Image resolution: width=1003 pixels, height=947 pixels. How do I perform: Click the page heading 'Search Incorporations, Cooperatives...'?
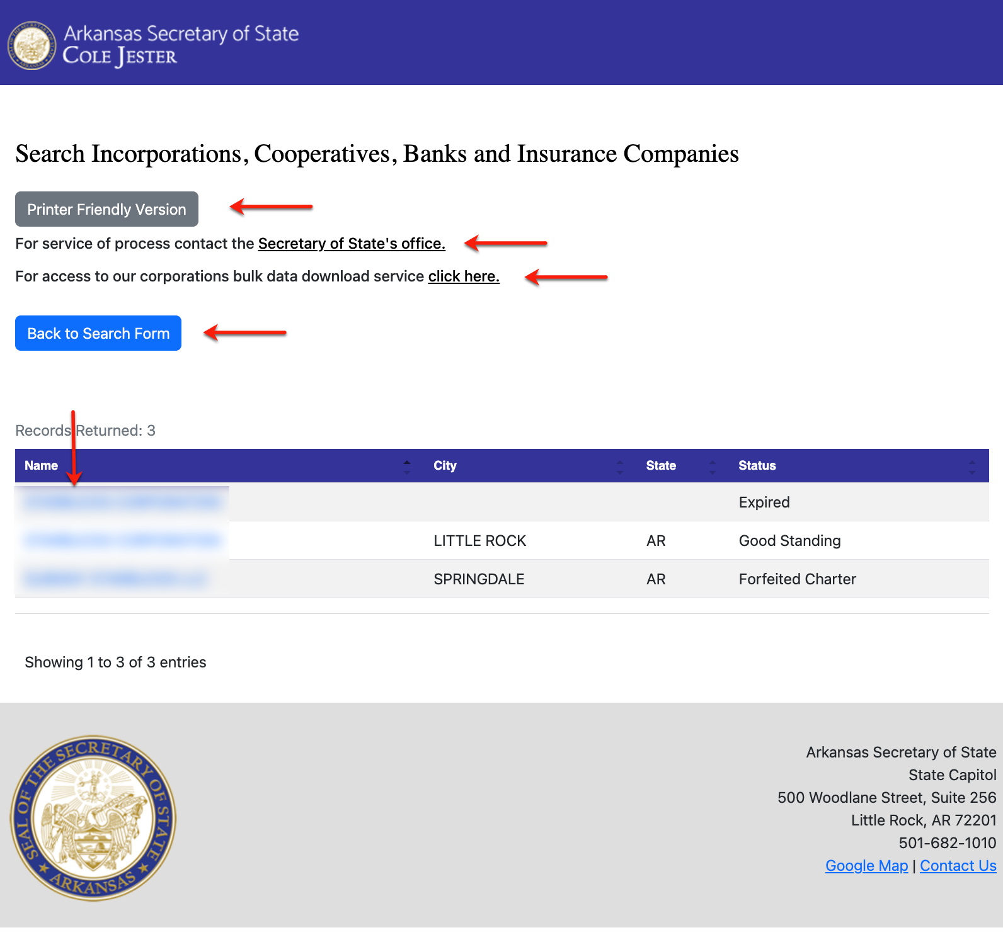377,154
